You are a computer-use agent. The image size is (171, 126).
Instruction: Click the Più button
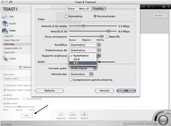[x=27, y=116]
